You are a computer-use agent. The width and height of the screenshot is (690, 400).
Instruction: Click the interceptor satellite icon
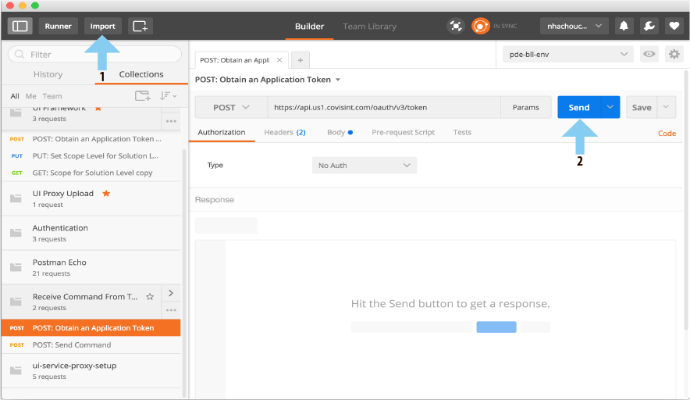pyautogui.click(x=456, y=26)
